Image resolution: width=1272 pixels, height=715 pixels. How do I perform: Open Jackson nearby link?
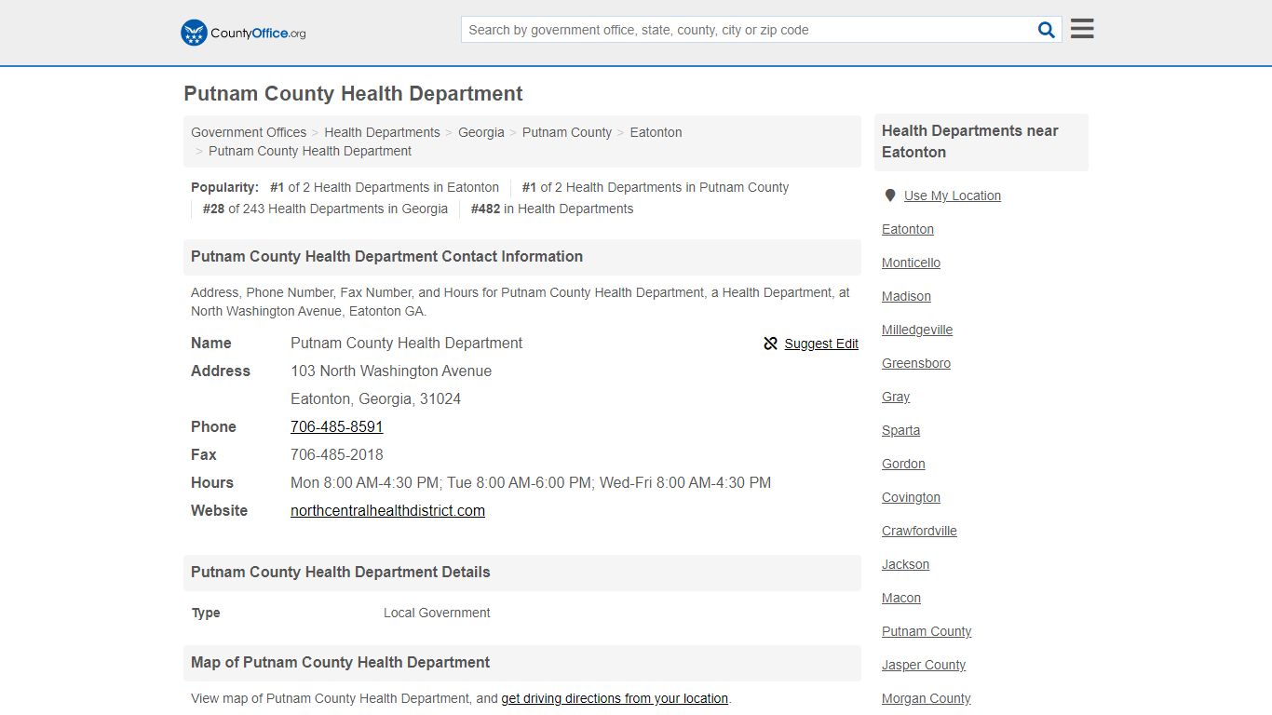click(905, 564)
